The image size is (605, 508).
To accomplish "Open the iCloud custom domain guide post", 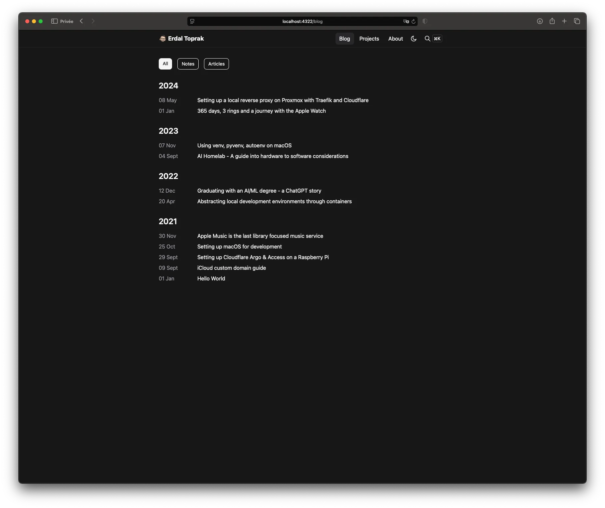I will (x=231, y=268).
